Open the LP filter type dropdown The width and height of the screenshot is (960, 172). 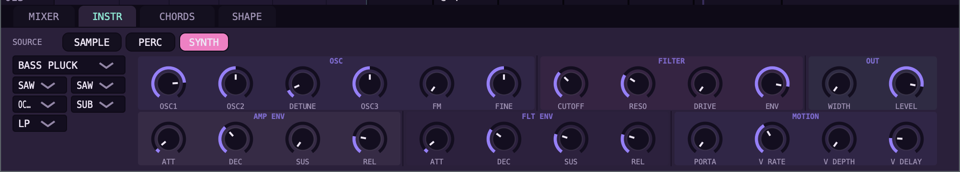click(x=40, y=123)
